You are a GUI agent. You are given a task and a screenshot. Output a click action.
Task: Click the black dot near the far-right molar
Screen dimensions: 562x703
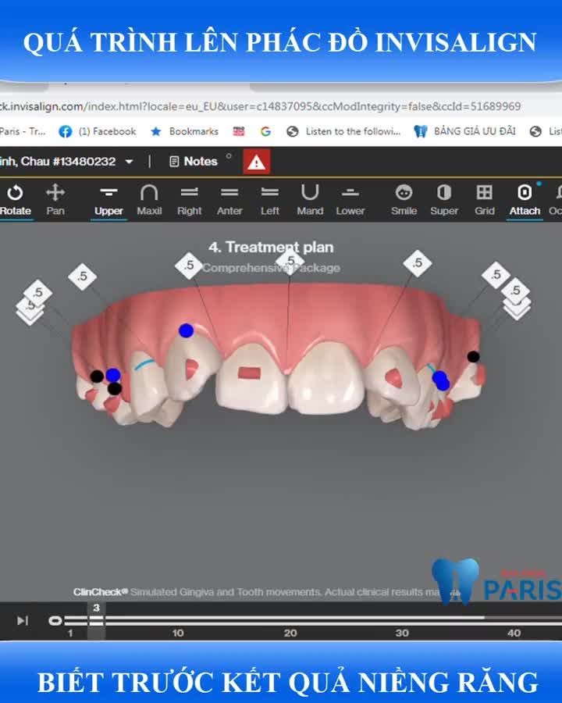[x=473, y=357]
